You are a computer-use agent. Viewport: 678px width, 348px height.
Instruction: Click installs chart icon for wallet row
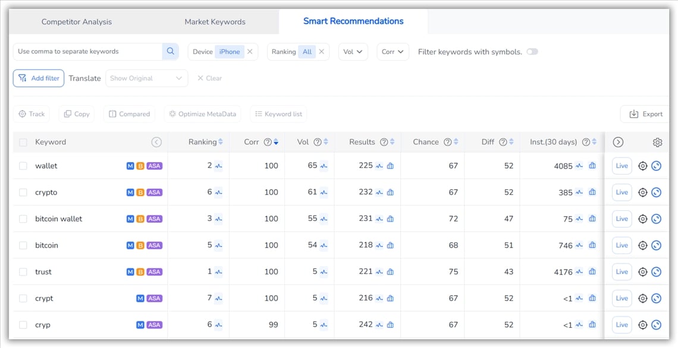tap(592, 166)
